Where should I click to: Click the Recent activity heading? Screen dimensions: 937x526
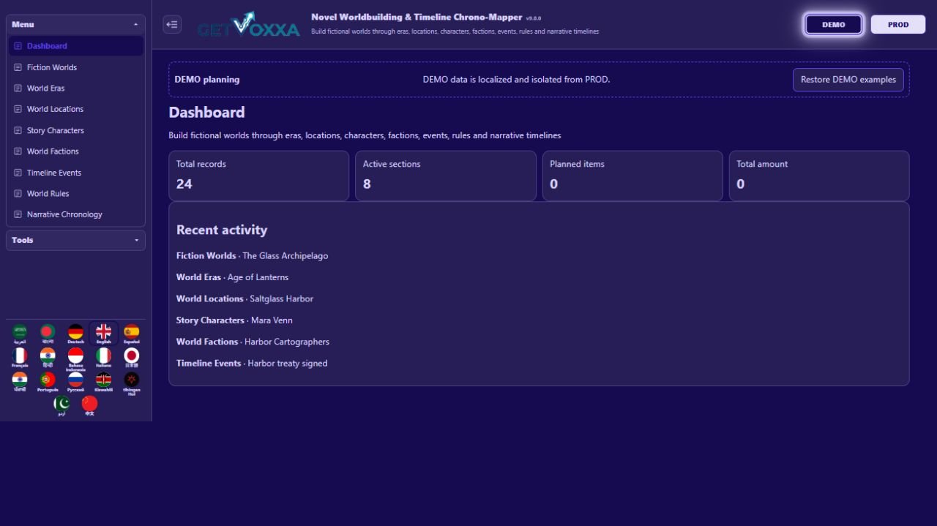[x=222, y=230]
